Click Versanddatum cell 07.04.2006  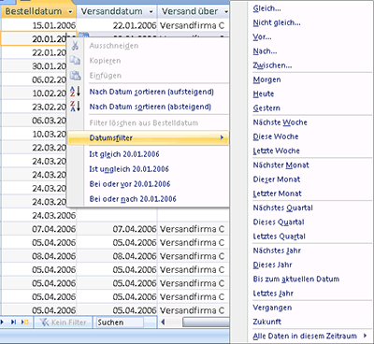[117, 229]
